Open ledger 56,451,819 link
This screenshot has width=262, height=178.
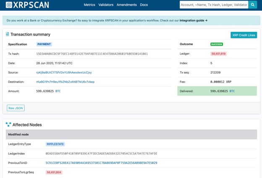[x=219, y=54]
